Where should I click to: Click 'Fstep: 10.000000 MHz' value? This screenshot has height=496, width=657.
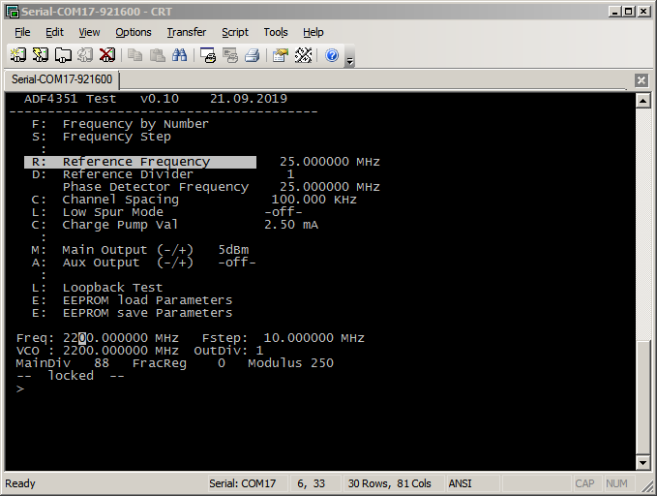tap(284, 338)
